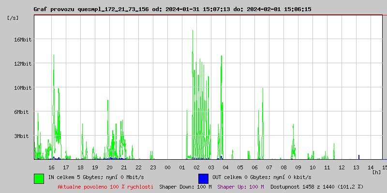
Task: Click the 6Mbit y-axis label
Action: pyautogui.click(x=22, y=112)
